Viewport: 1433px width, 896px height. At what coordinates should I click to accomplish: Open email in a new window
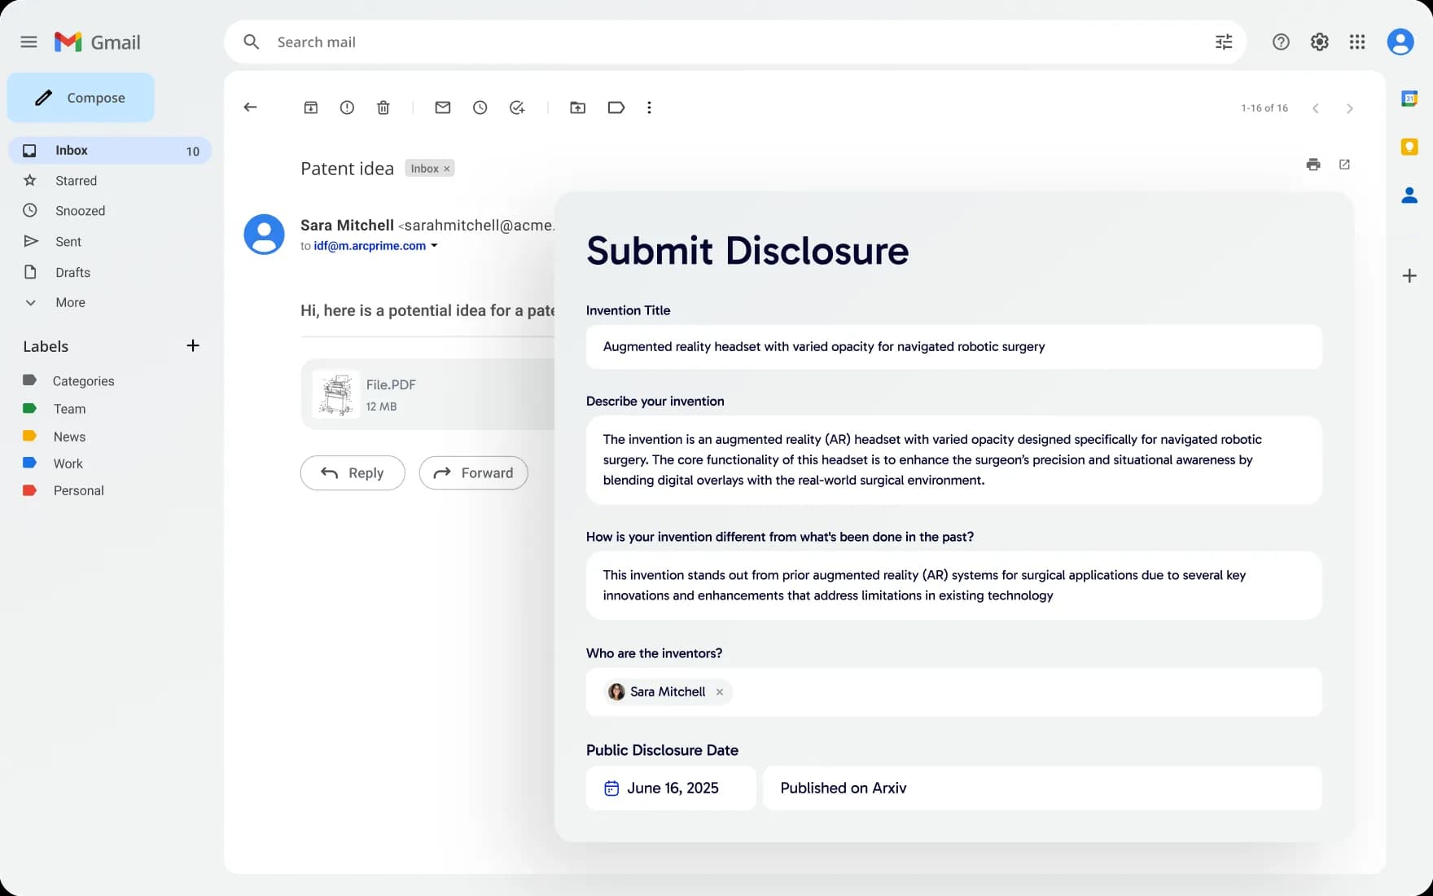tap(1345, 165)
